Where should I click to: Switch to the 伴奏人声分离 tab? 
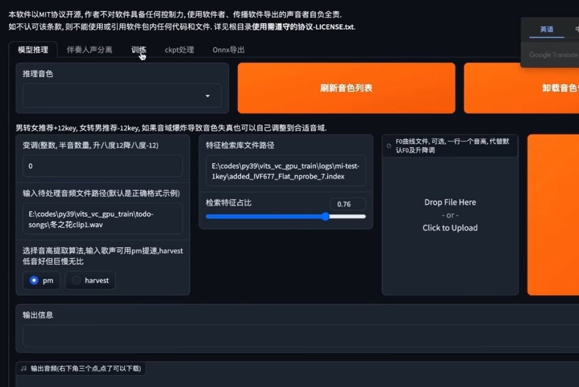[x=89, y=50]
